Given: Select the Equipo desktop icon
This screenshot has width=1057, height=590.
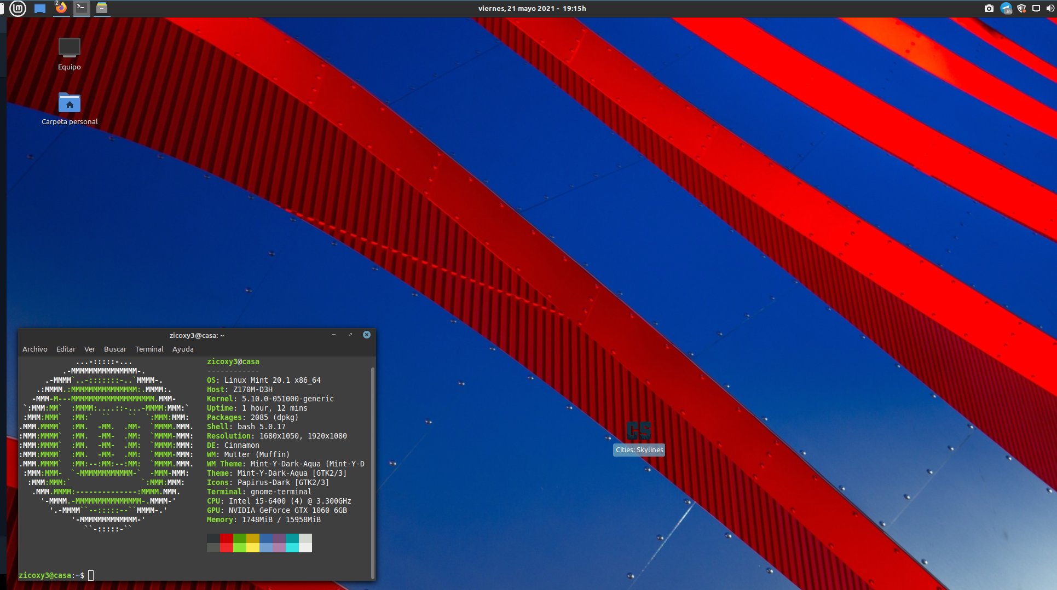Looking at the screenshot, I should tap(70, 48).
